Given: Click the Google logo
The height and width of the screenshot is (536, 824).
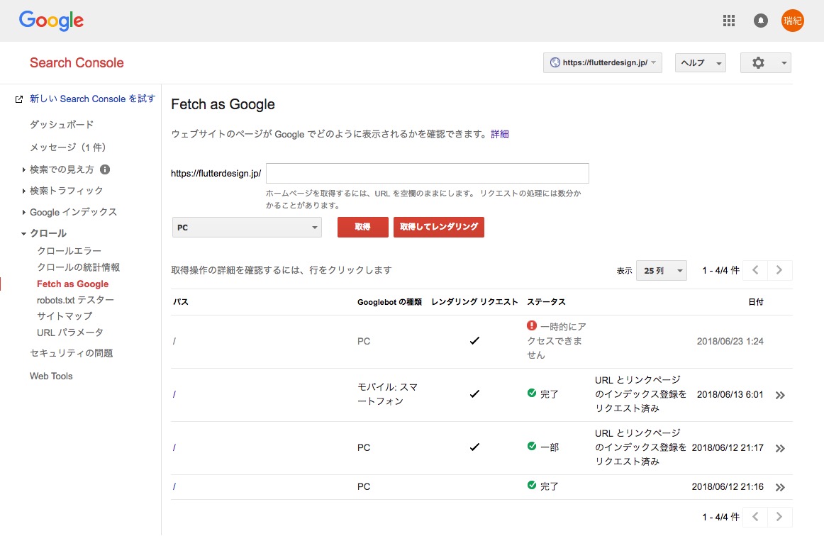Looking at the screenshot, I should 51,21.
